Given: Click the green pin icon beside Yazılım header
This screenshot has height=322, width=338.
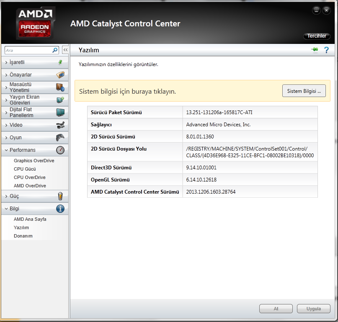Looking at the screenshot, I should point(315,50).
